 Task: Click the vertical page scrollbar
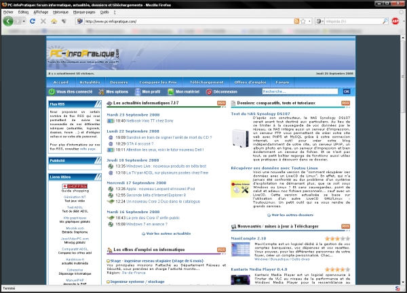[402, 169]
